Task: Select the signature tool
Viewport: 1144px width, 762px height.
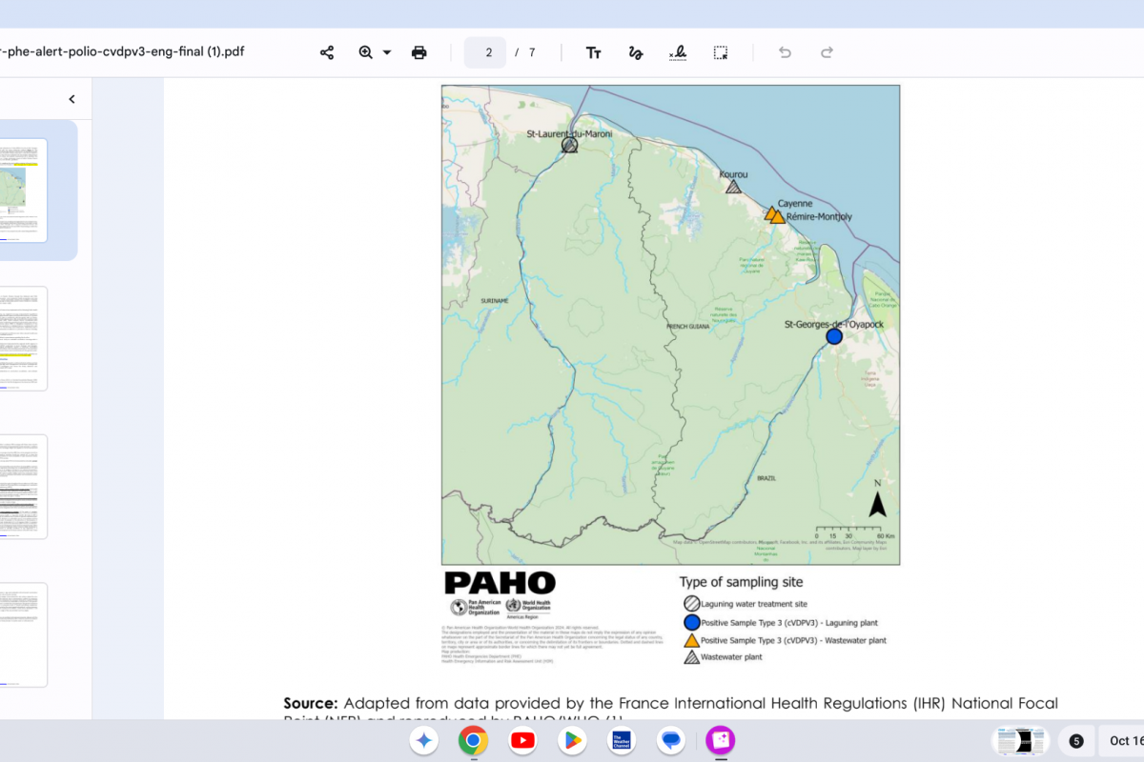Action: (x=678, y=52)
